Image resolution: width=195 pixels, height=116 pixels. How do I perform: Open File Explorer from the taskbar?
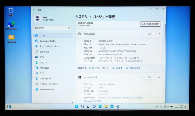coord(106,107)
